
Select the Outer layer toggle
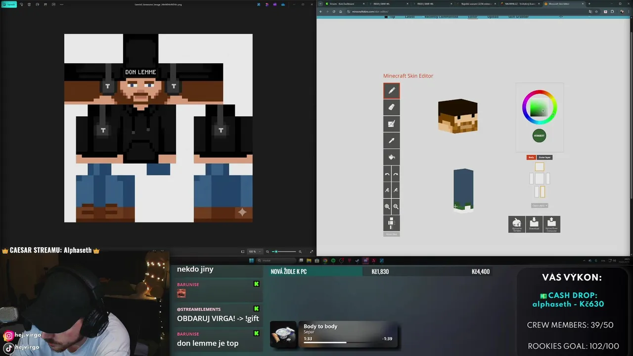pos(544,157)
